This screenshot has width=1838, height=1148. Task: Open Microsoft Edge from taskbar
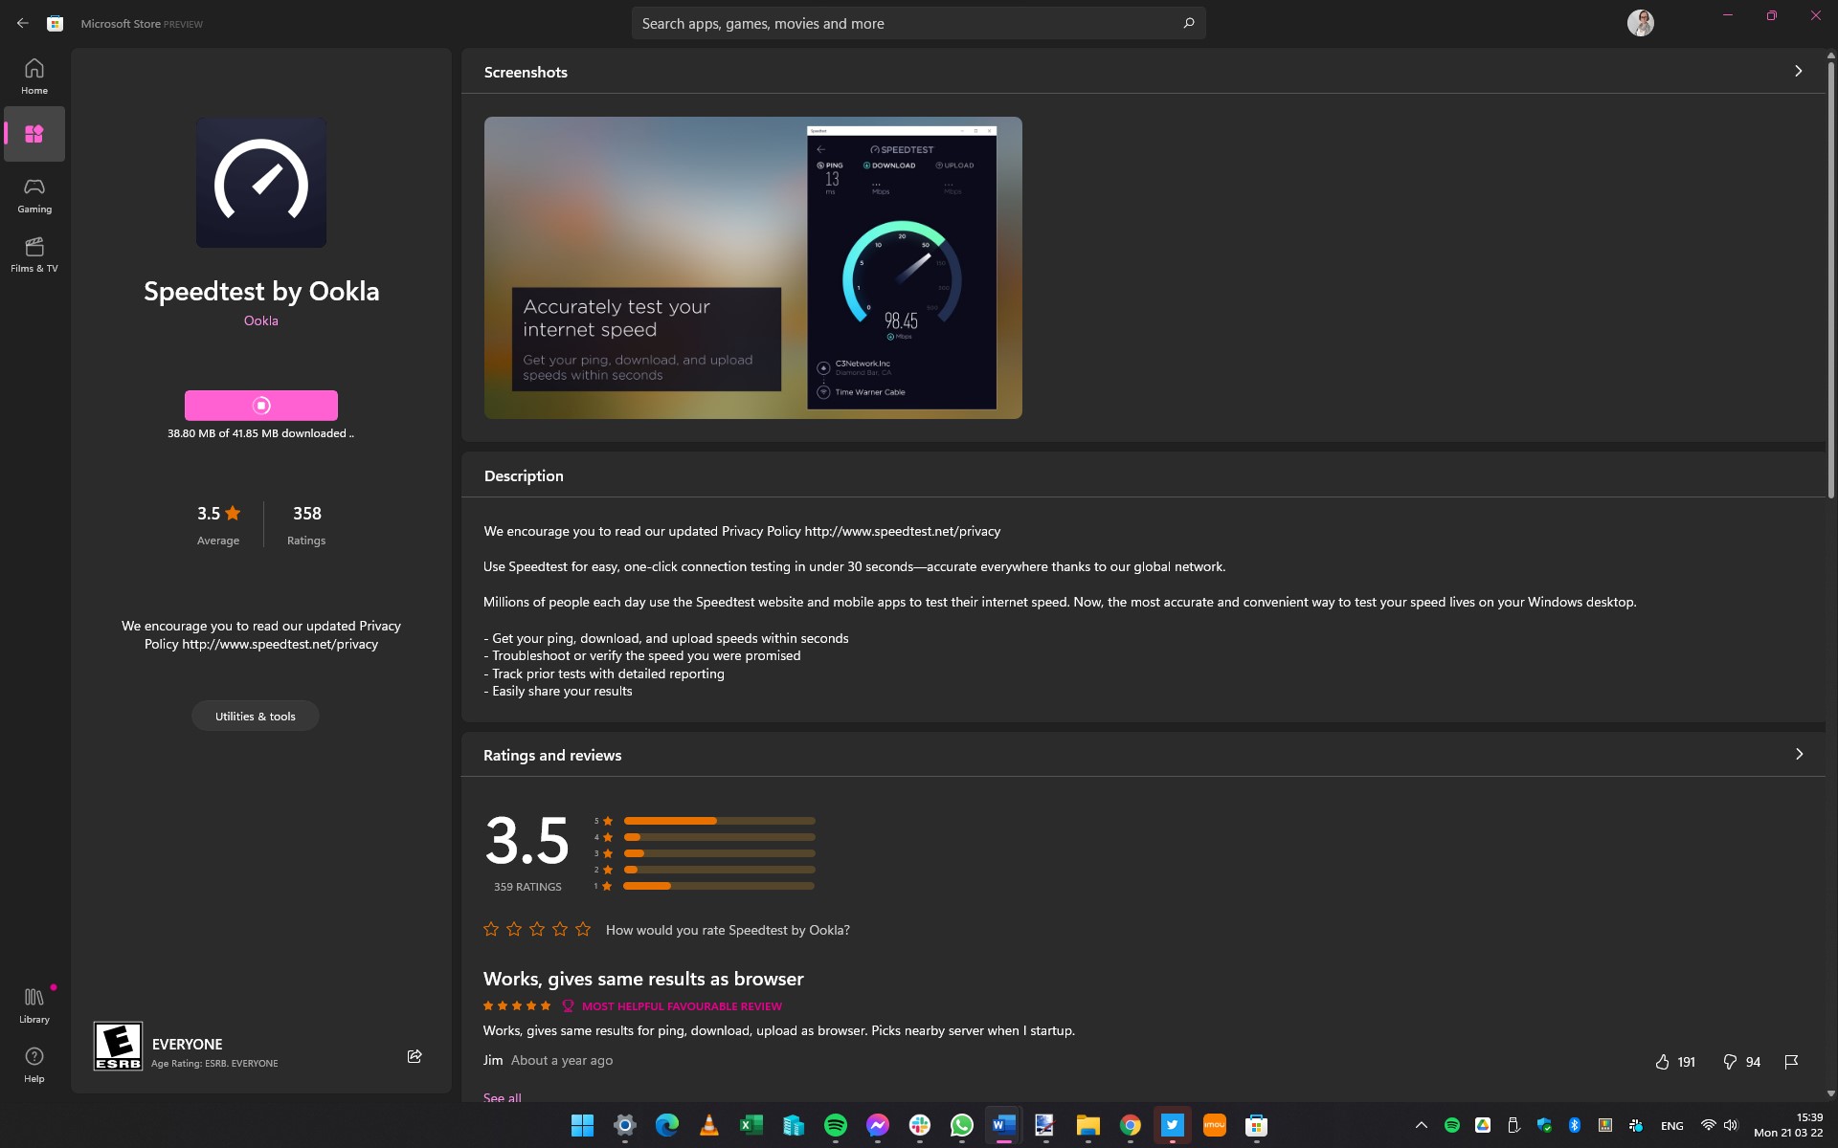(x=666, y=1126)
